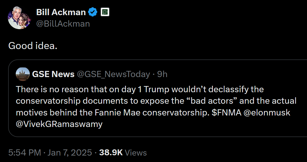Viewport: 307px width, 162px height.
Task: Click the green affiliation badge icon
Action: (x=105, y=12)
